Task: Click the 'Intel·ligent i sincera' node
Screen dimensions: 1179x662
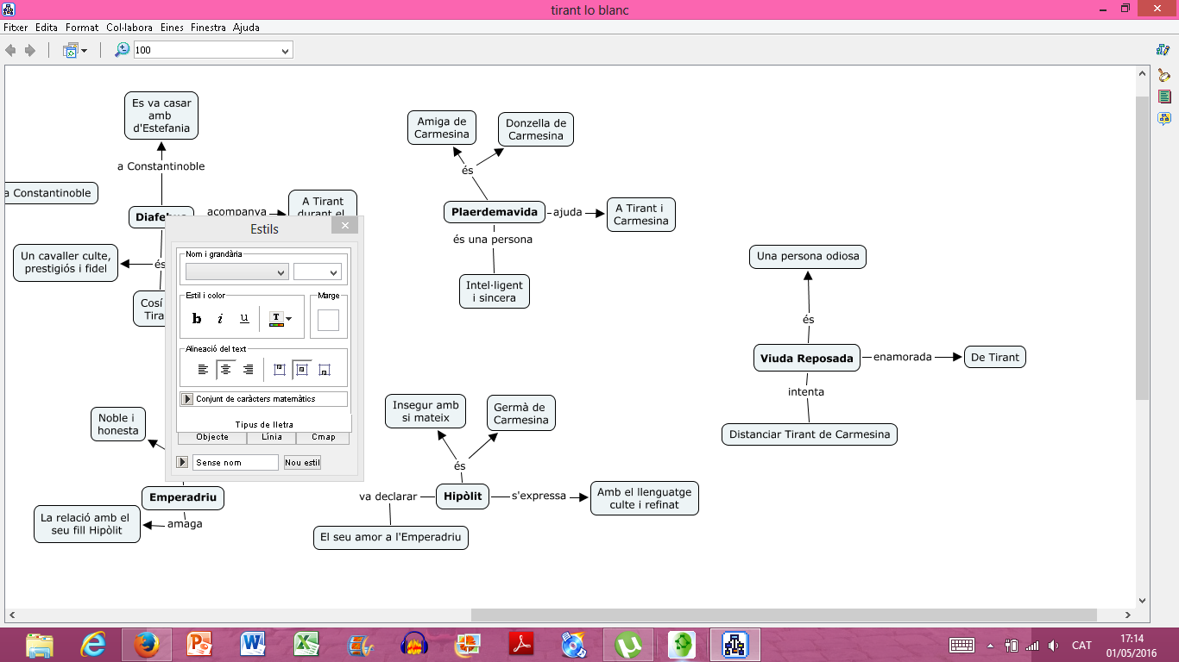Action: [494, 291]
